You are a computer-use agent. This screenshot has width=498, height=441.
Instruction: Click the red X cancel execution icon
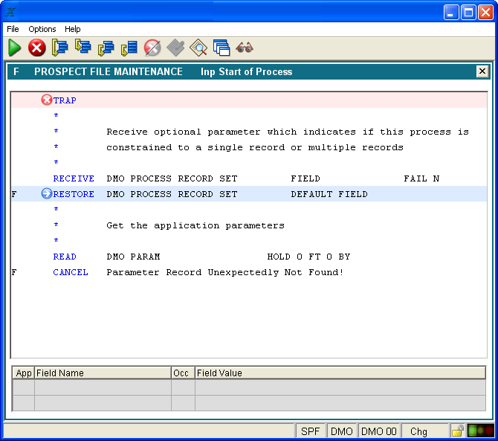(37, 48)
